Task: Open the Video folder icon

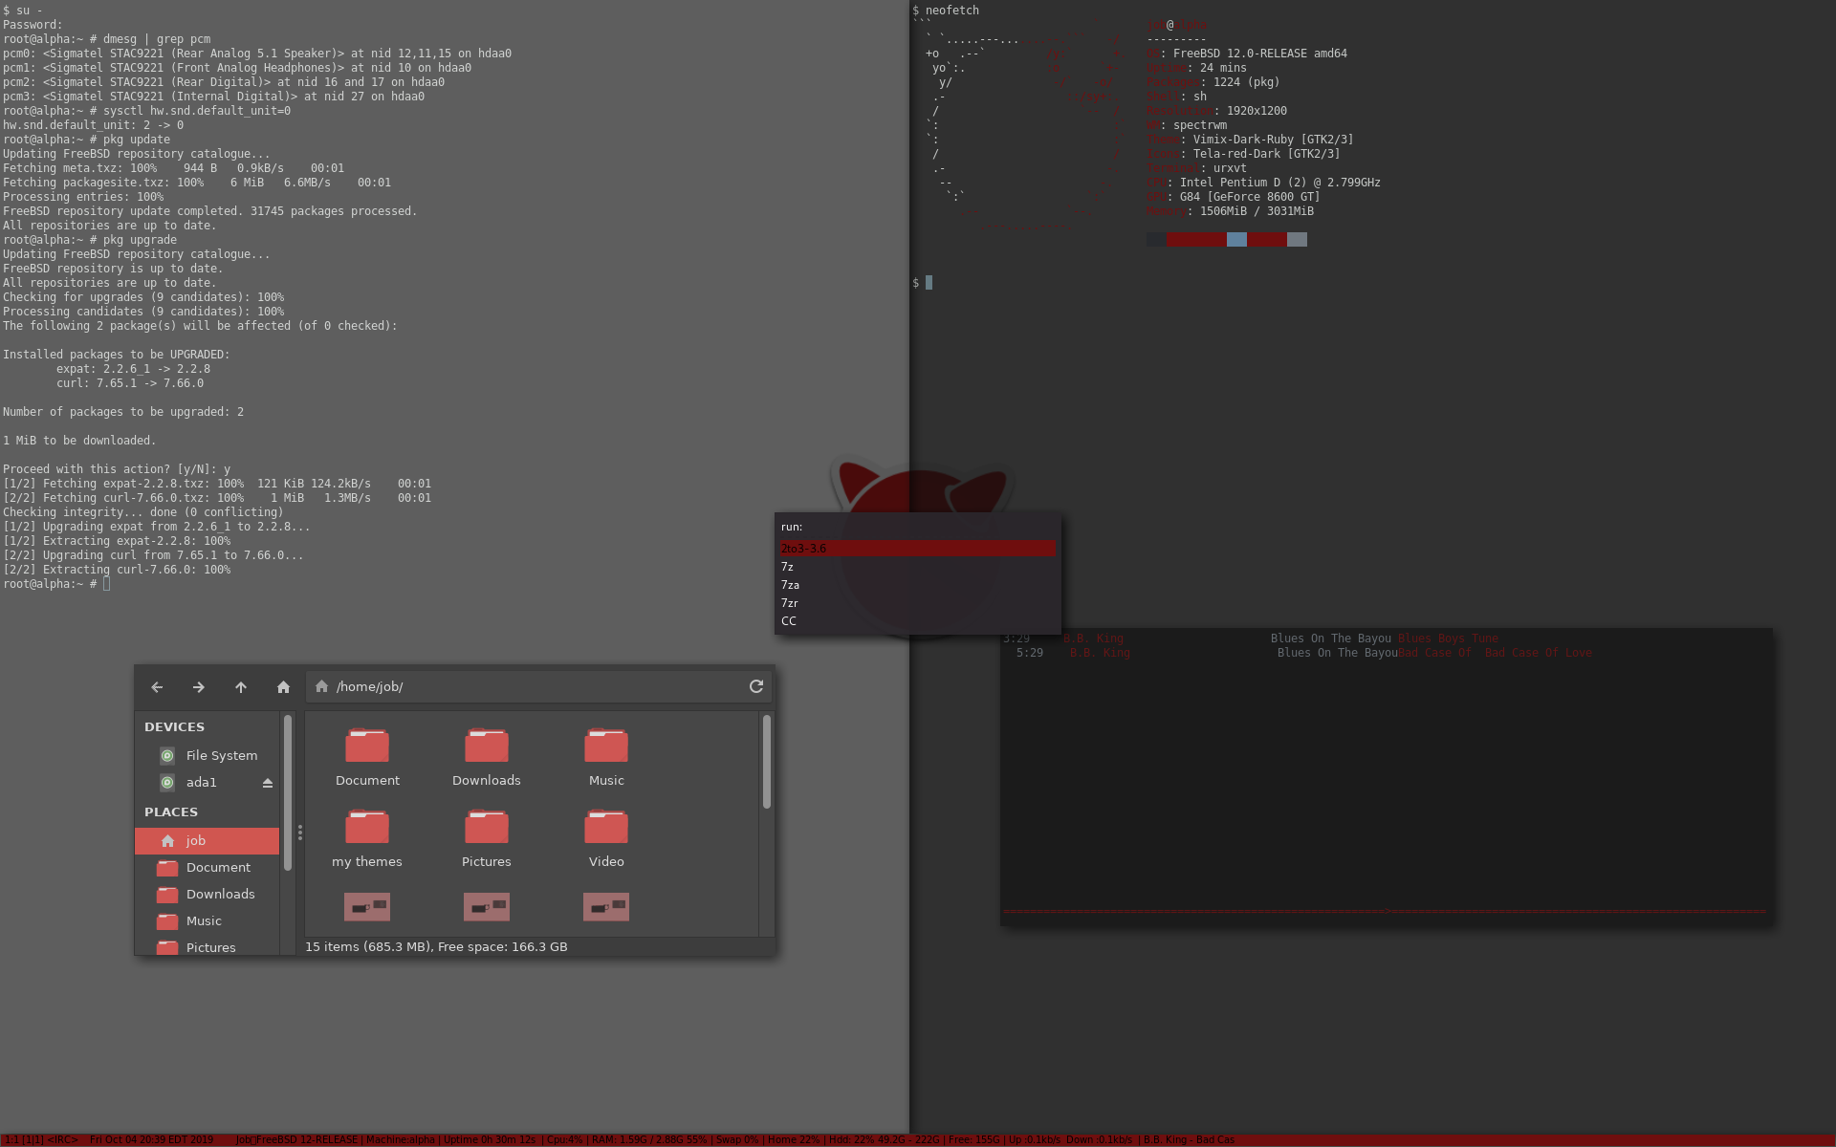Action: pyautogui.click(x=606, y=829)
